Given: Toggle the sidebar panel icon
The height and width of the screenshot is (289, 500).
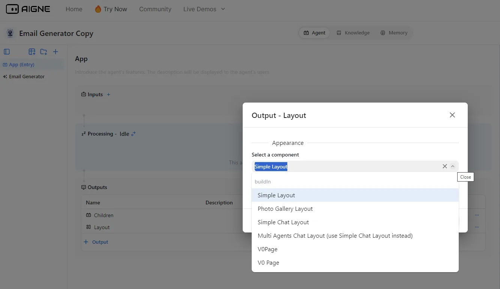Looking at the screenshot, I should coord(7,52).
